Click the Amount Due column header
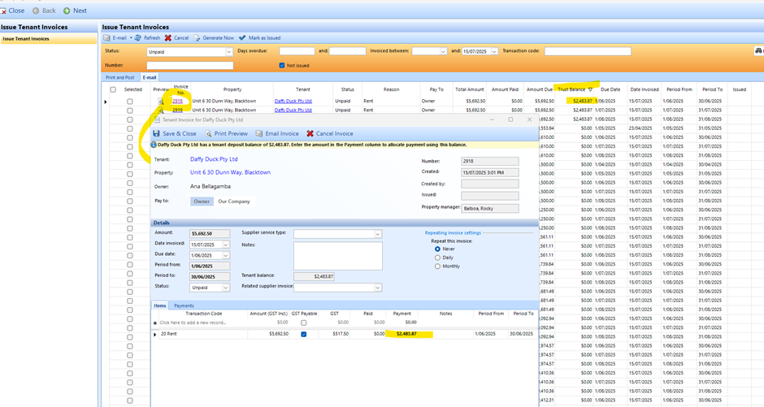 (540, 89)
